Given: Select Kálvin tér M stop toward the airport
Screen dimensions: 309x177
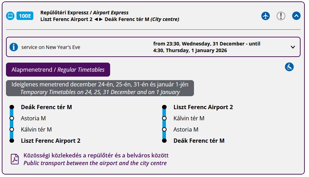Looking at the screenshot, I should [x=36, y=129].
